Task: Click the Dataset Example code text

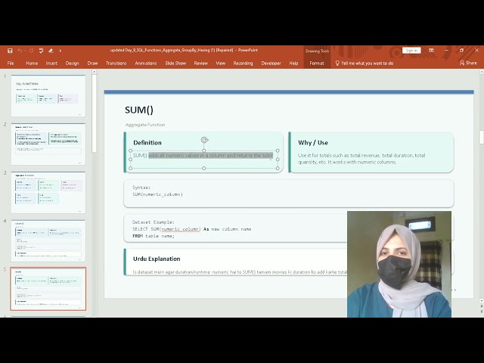Action: pyautogui.click(x=191, y=229)
